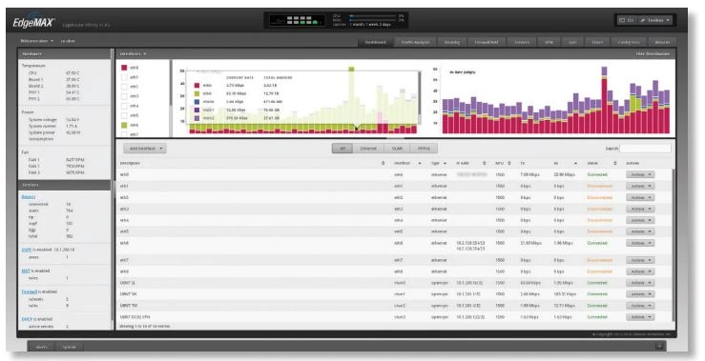
Task: Open the Toolbox menu
Action: click(655, 20)
